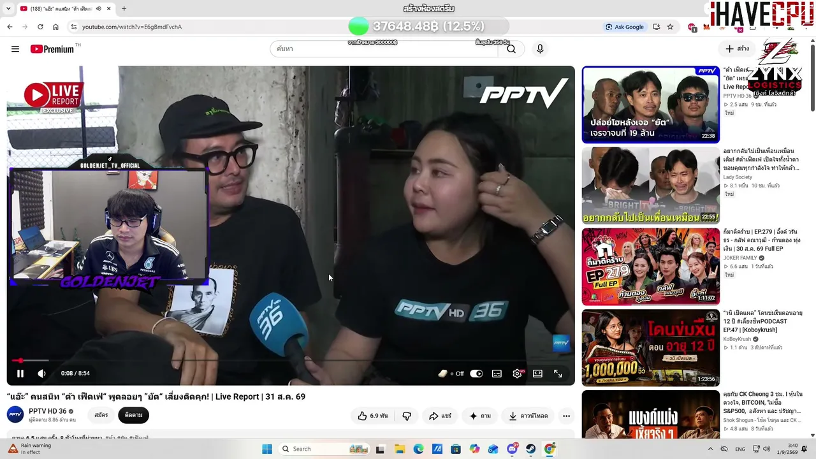Open the อยากกลับไปเป็นเพื่อนเหมือนเดิม Lady Society video thumbnail
The height and width of the screenshot is (459, 816).
[x=650, y=186]
